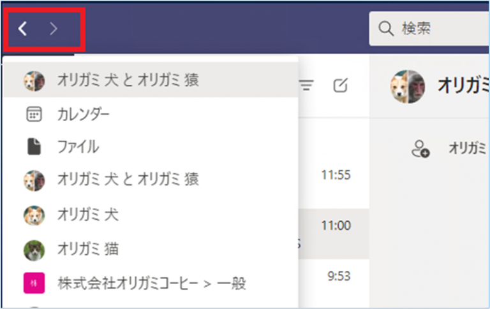The height and width of the screenshot is (309, 490).
Task: Open ファイル from the history list
Action: click(78, 147)
